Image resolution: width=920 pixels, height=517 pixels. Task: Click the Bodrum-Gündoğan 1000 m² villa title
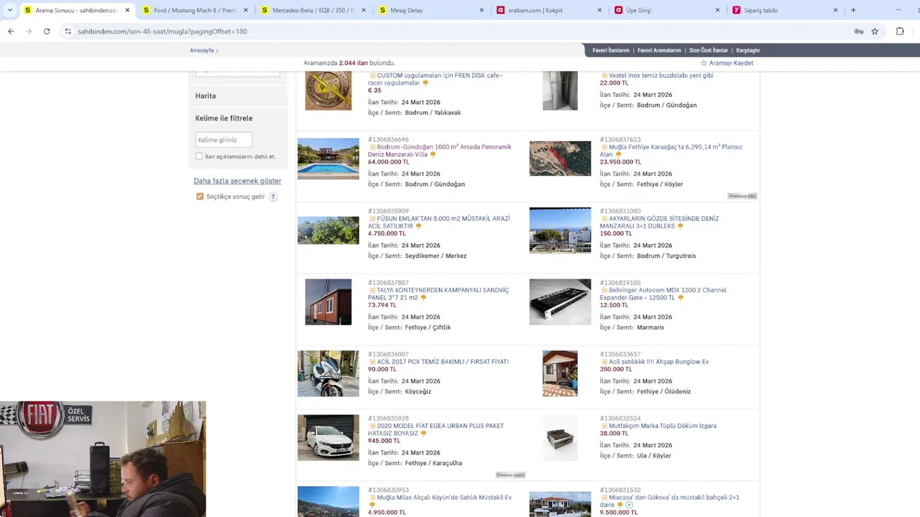[440, 150]
